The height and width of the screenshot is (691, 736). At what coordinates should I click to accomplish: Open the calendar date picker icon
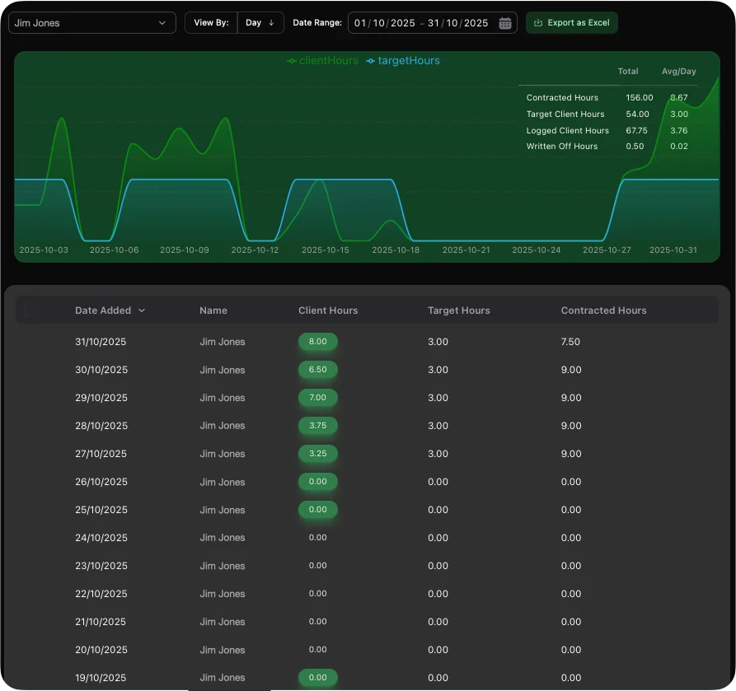coord(505,23)
